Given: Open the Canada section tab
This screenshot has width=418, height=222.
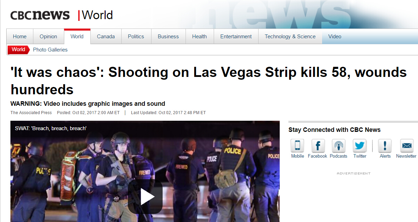Looking at the screenshot, I should 106,37.
